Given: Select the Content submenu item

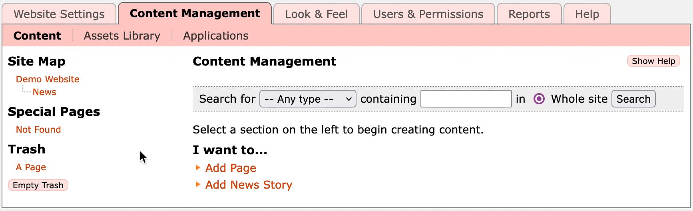Looking at the screenshot, I should [x=37, y=36].
